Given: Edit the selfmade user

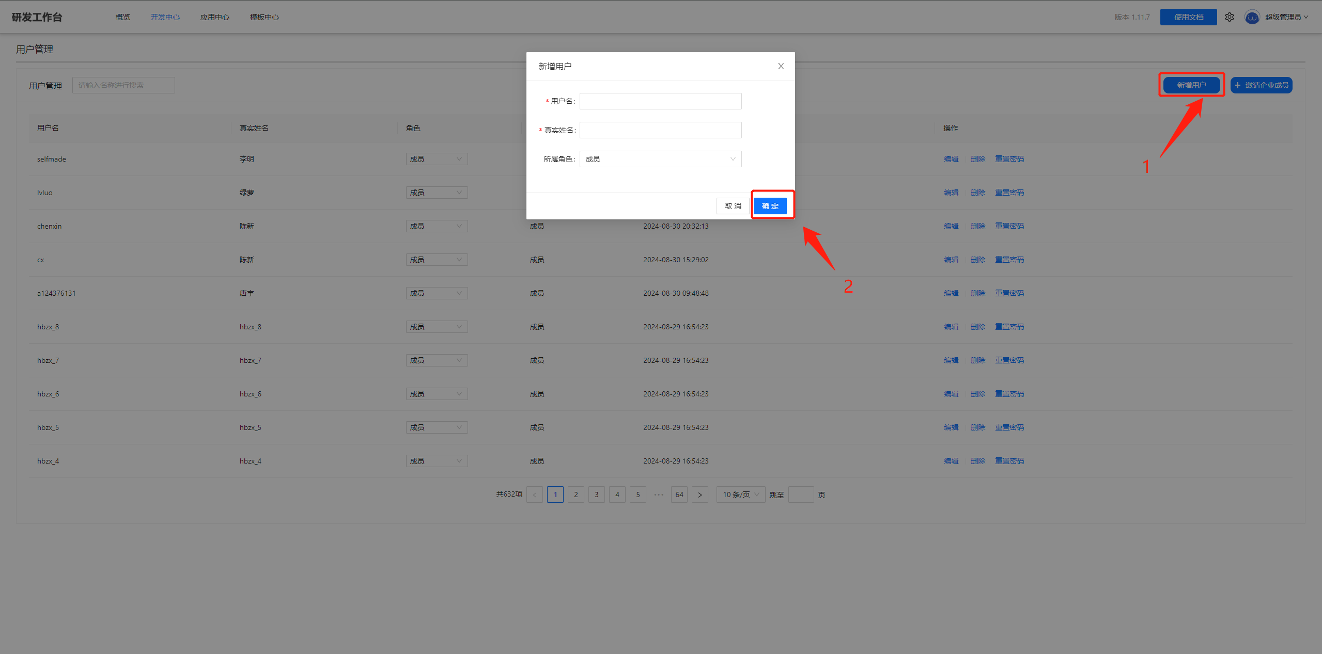Looking at the screenshot, I should point(951,159).
